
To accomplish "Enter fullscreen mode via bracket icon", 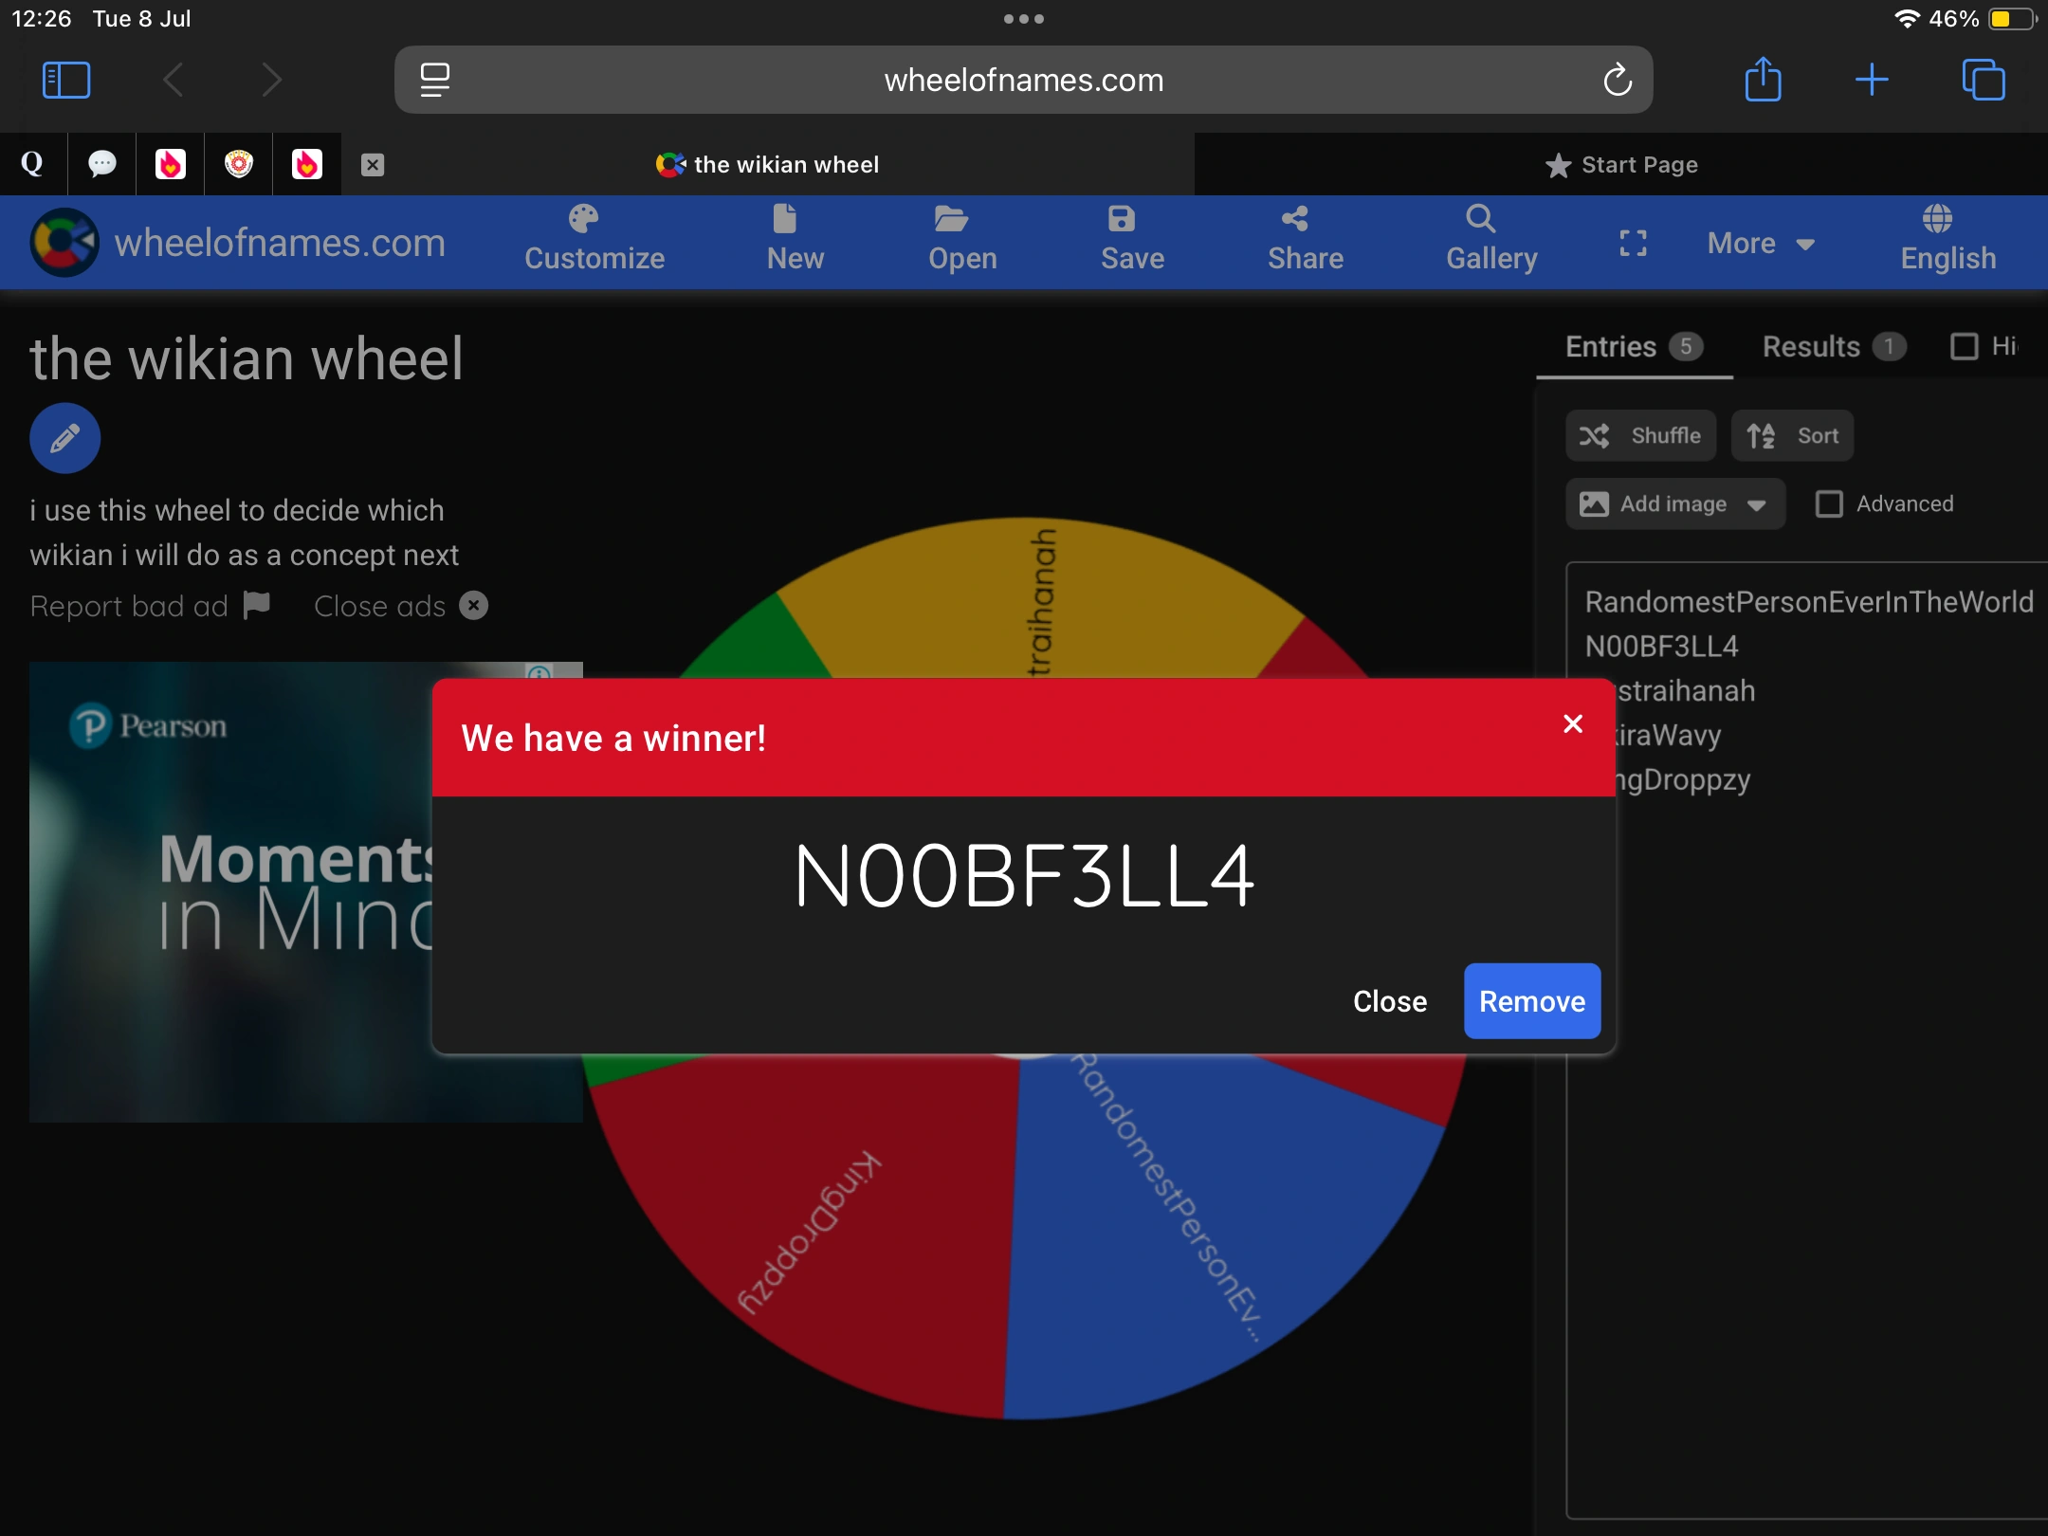I will pos(1633,244).
